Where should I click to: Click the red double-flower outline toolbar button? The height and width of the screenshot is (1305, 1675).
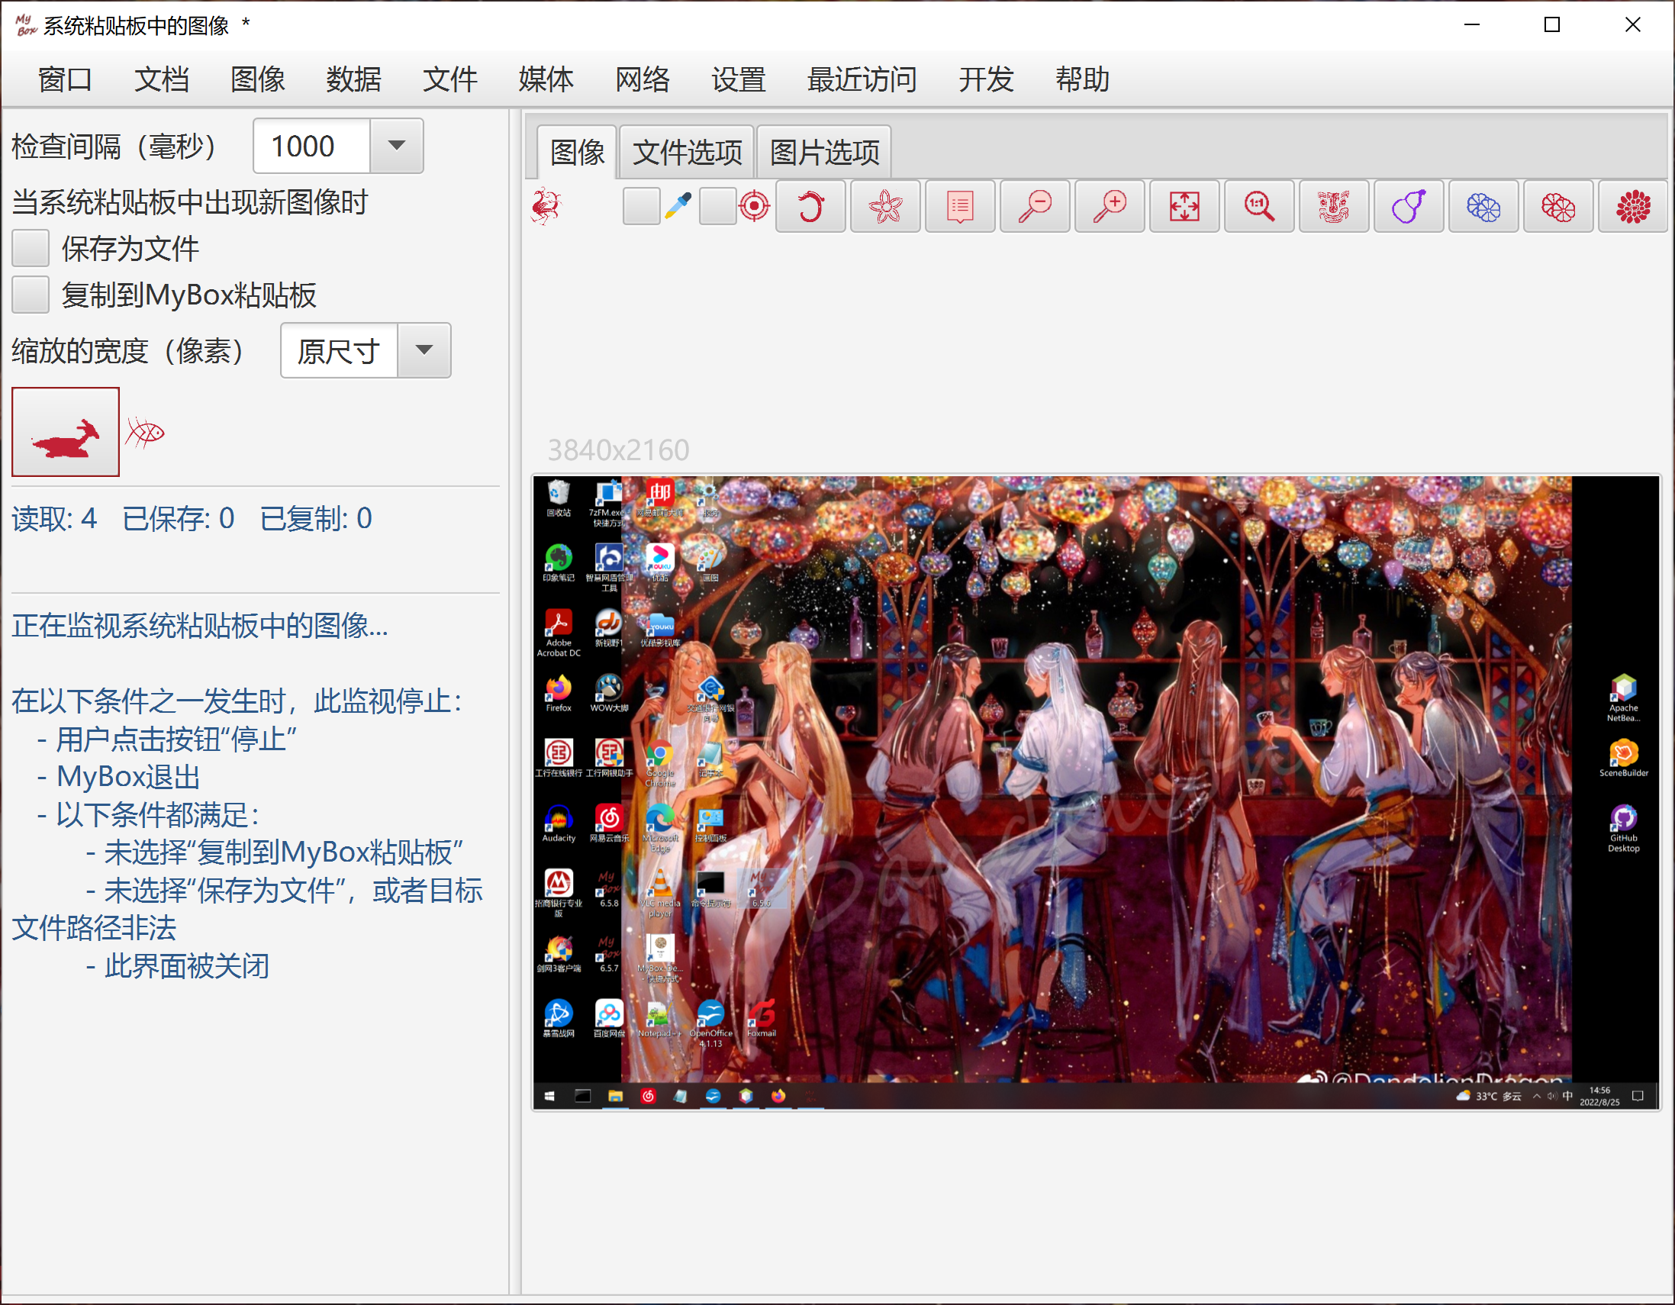click(1558, 206)
